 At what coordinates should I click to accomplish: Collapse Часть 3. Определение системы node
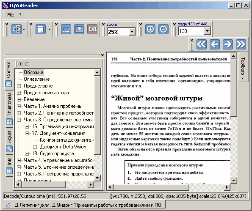(19, 120)
